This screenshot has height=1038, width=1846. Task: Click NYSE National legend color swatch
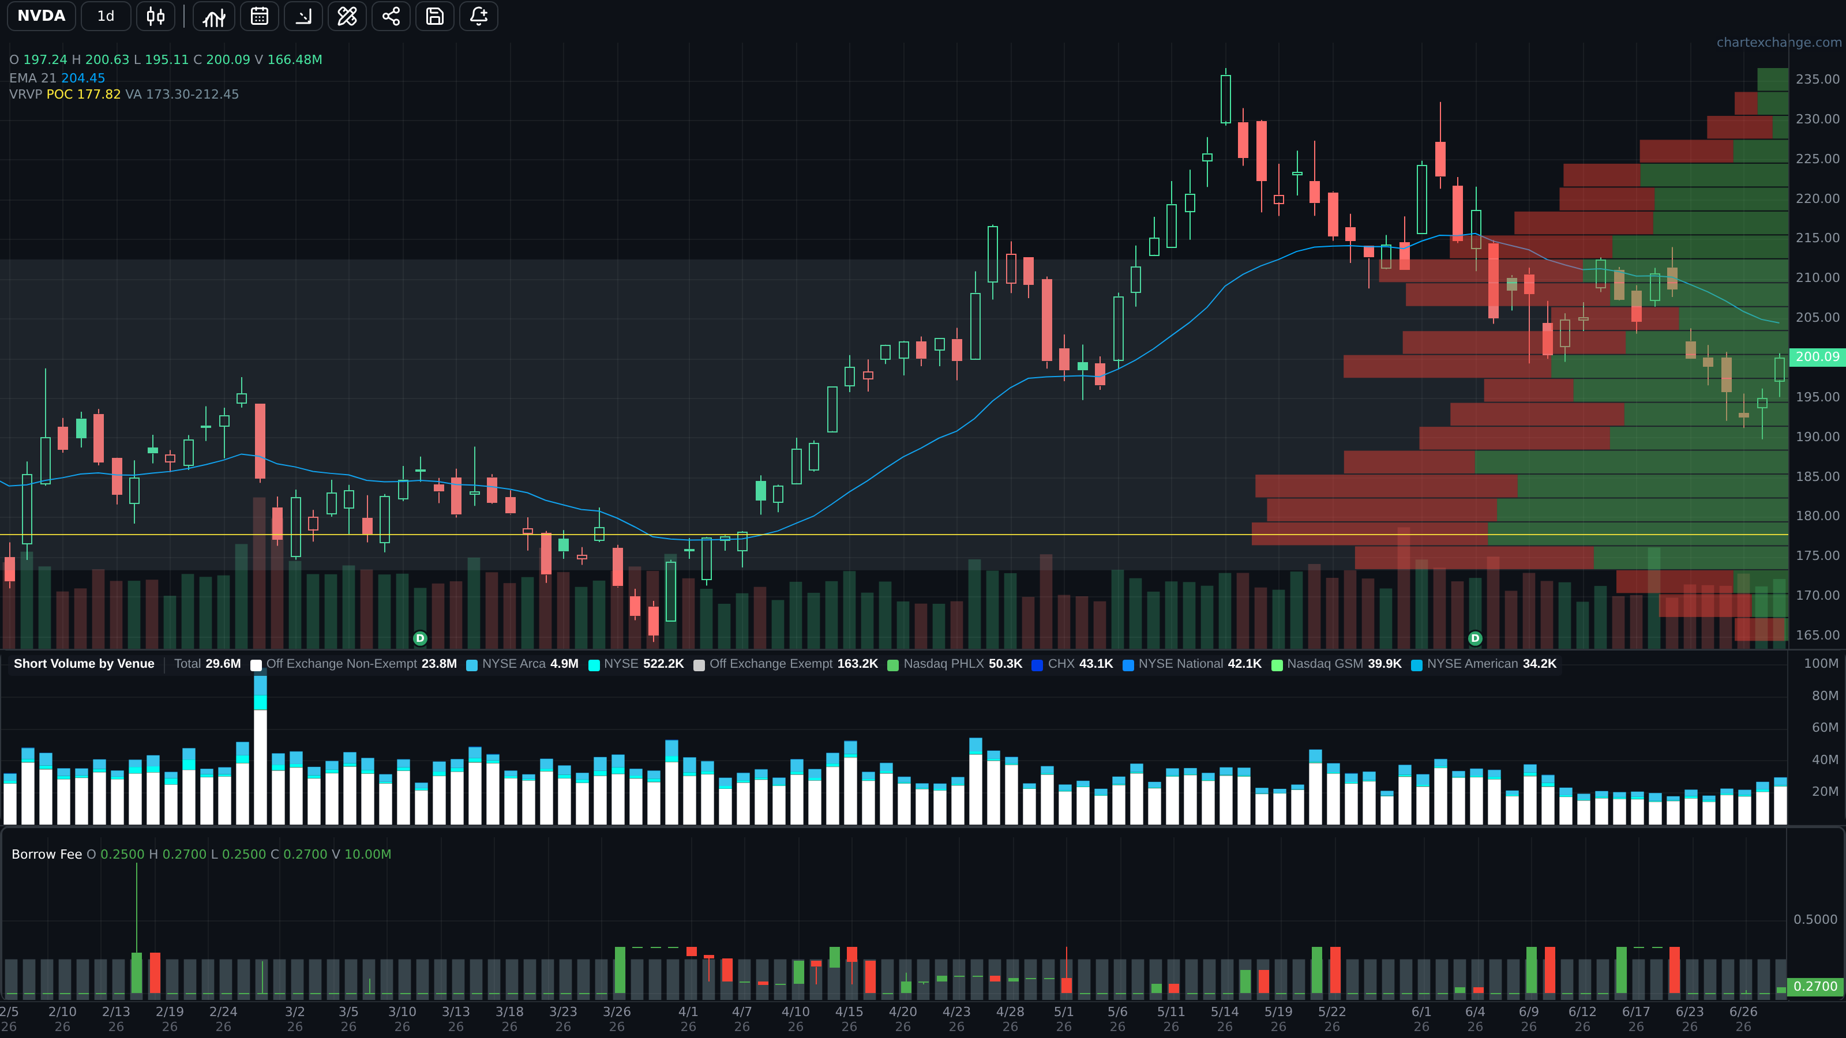click(1128, 665)
